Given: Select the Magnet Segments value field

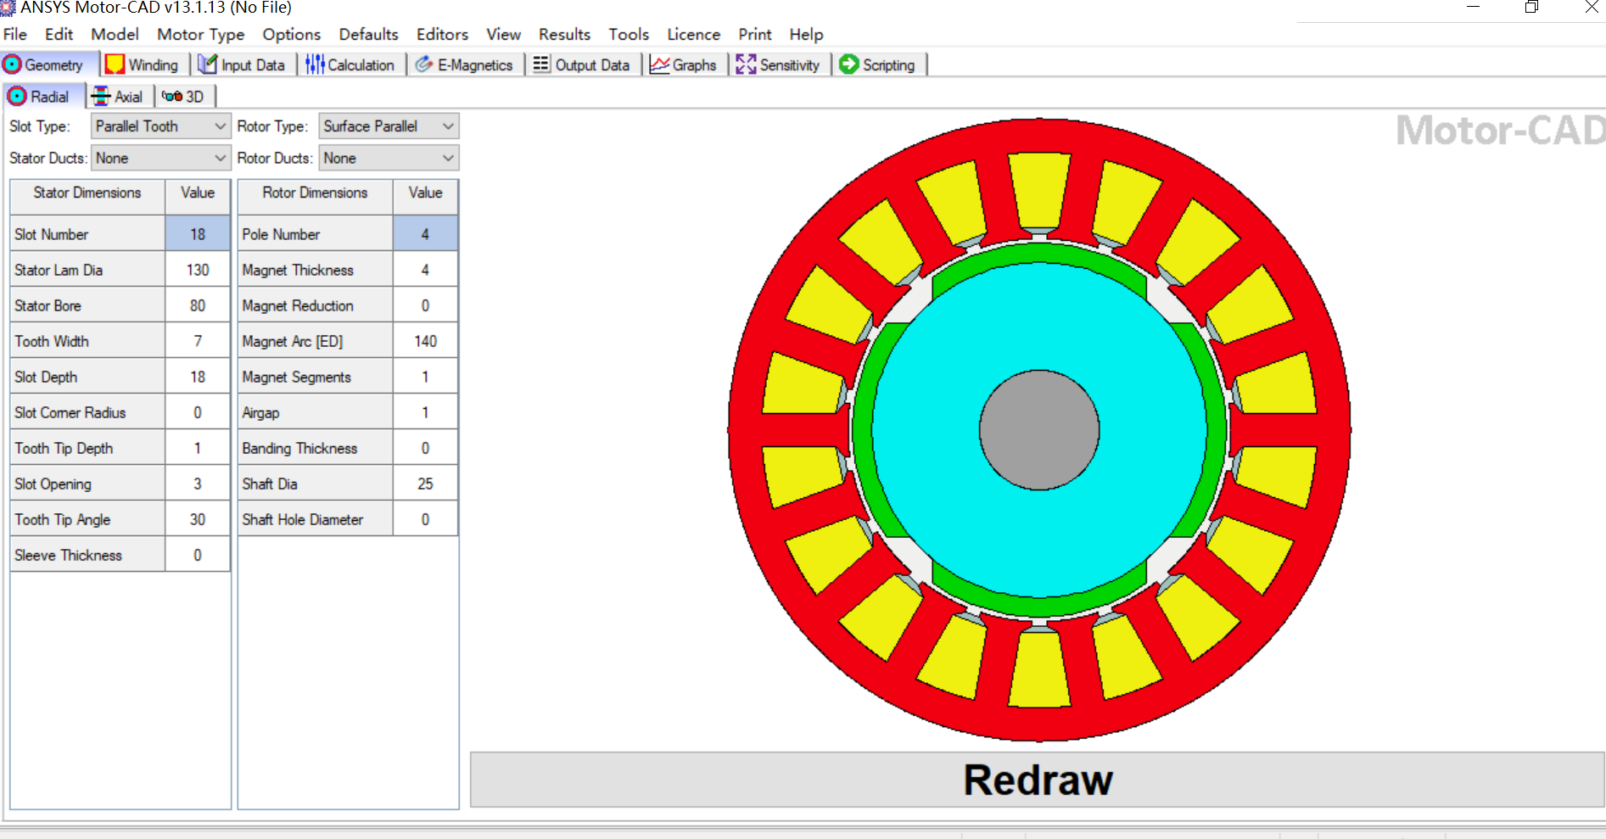Looking at the screenshot, I should pyautogui.click(x=425, y=377).
